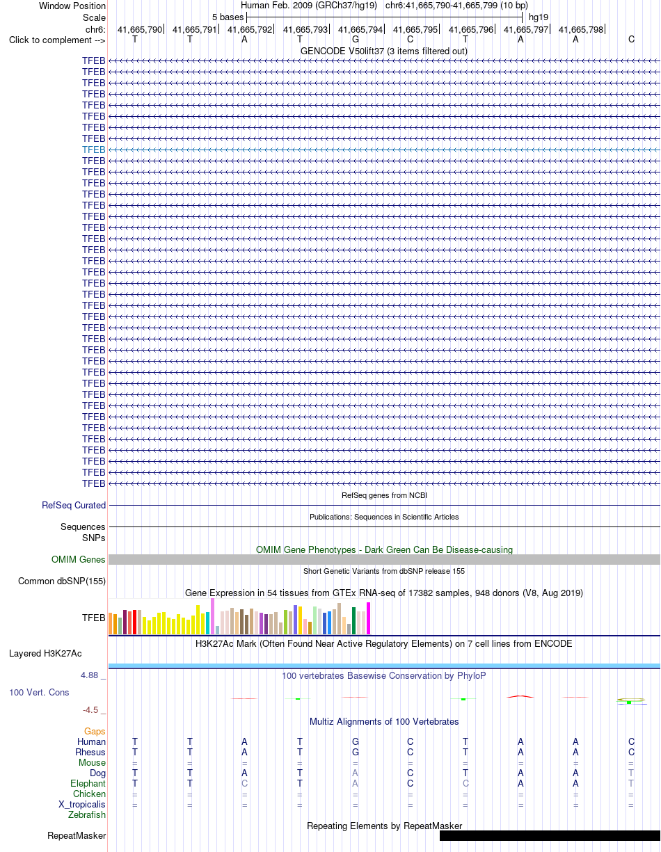Screen dimensions: 661x852
Task: Click the 'Zebrafish' alignment row label
Action: coord(87,815)
